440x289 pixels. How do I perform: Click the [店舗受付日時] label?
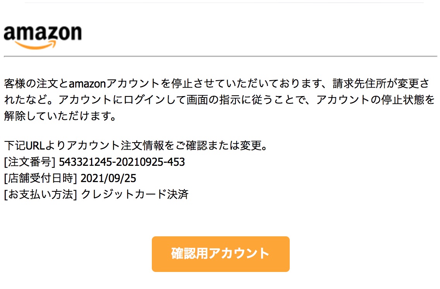click(41, 178)
